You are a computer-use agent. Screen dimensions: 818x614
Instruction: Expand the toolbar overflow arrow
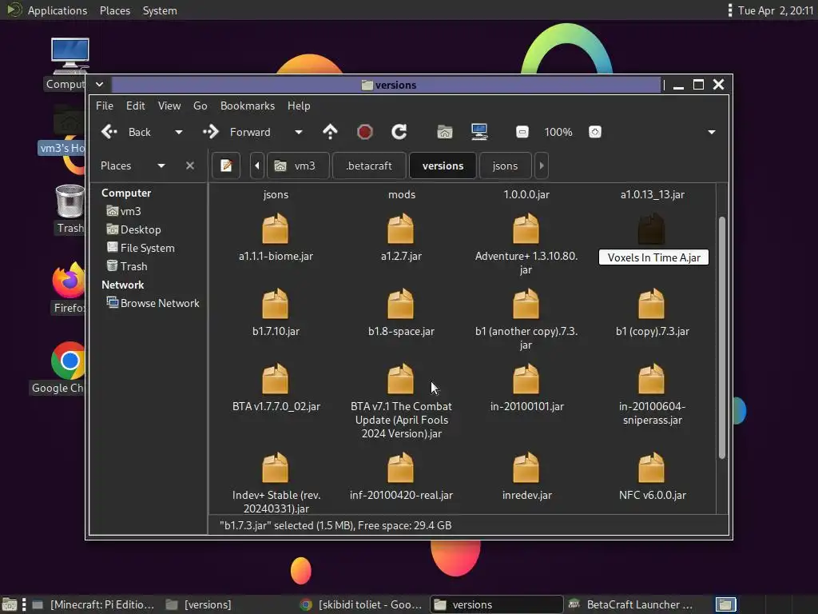[x=712, y=132]
